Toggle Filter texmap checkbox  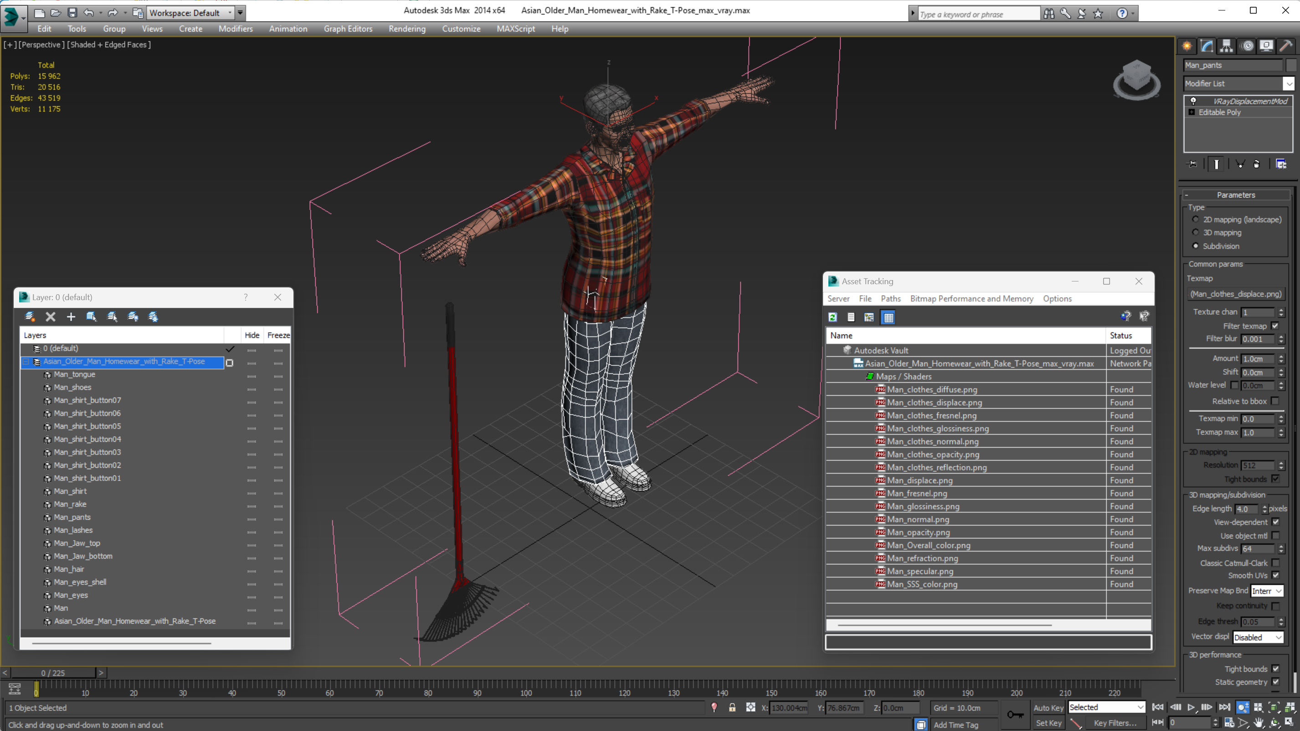(x=1275, y=326)
